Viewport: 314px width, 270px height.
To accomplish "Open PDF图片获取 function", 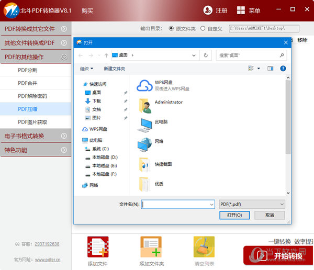I will (x=36, y=122).
